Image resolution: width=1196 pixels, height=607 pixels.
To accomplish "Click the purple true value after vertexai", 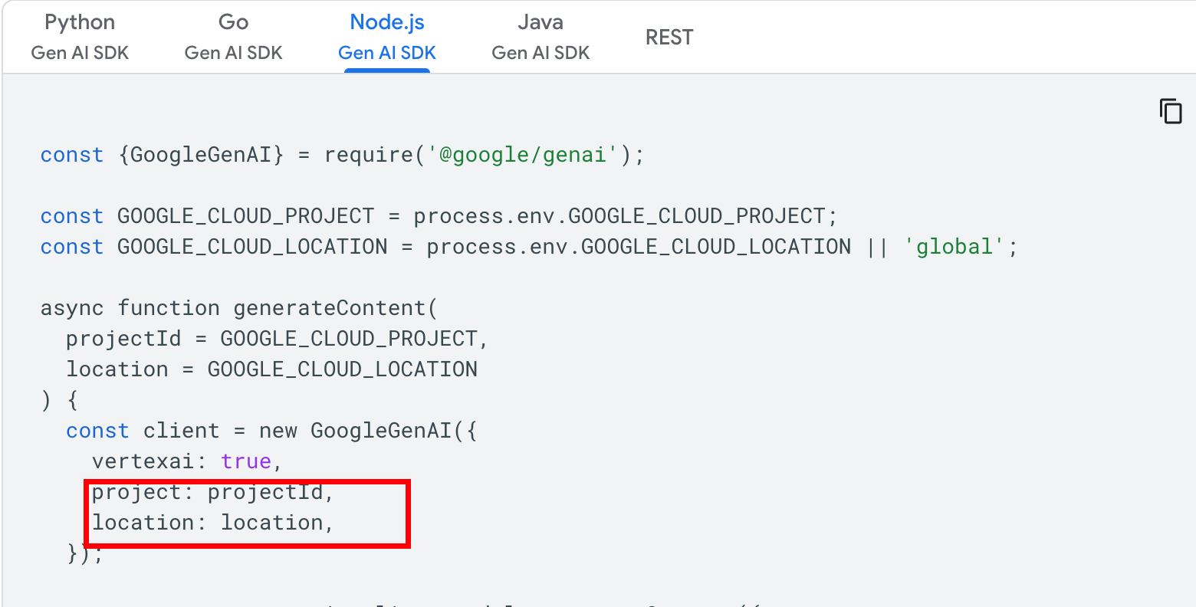I will click(x=245, y=461).
